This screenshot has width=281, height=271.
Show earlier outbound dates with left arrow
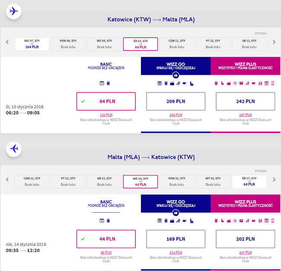click(7, 42)
